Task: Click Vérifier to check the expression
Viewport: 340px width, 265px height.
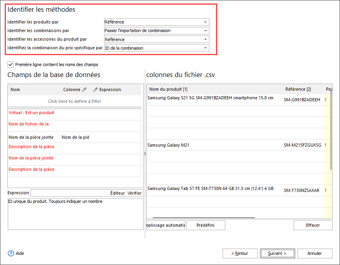Action: (x=135, y=193)
